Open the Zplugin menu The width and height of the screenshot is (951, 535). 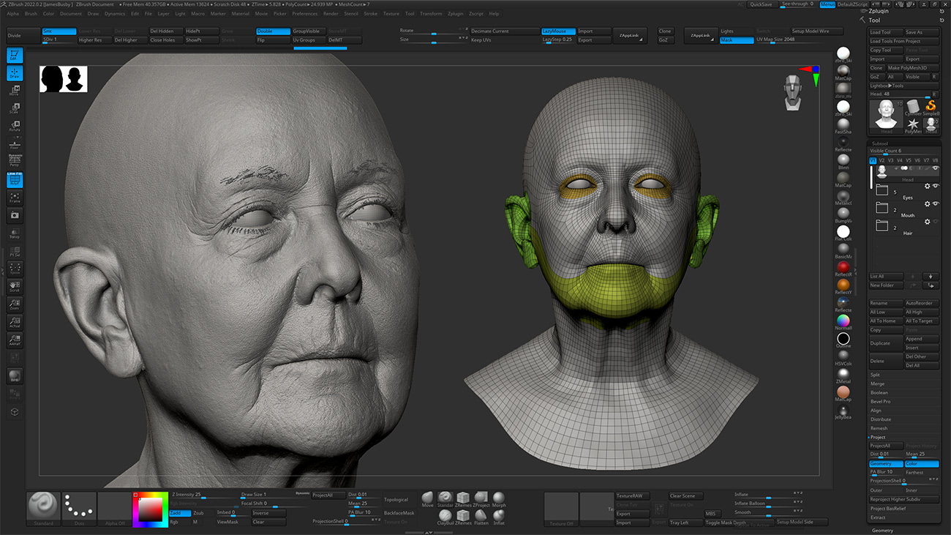(456, 12)
